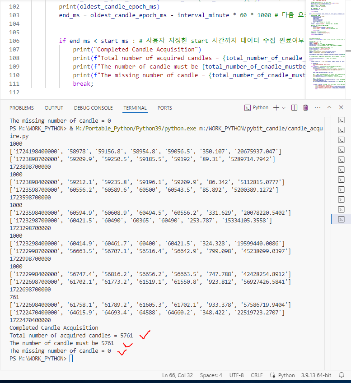This screenshot has height=383, width=351.
Task: Click terminal output '1723898700000' line
Action: (30, 166)
